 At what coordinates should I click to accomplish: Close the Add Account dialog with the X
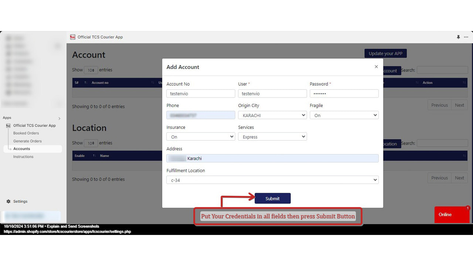pos(376,66)
